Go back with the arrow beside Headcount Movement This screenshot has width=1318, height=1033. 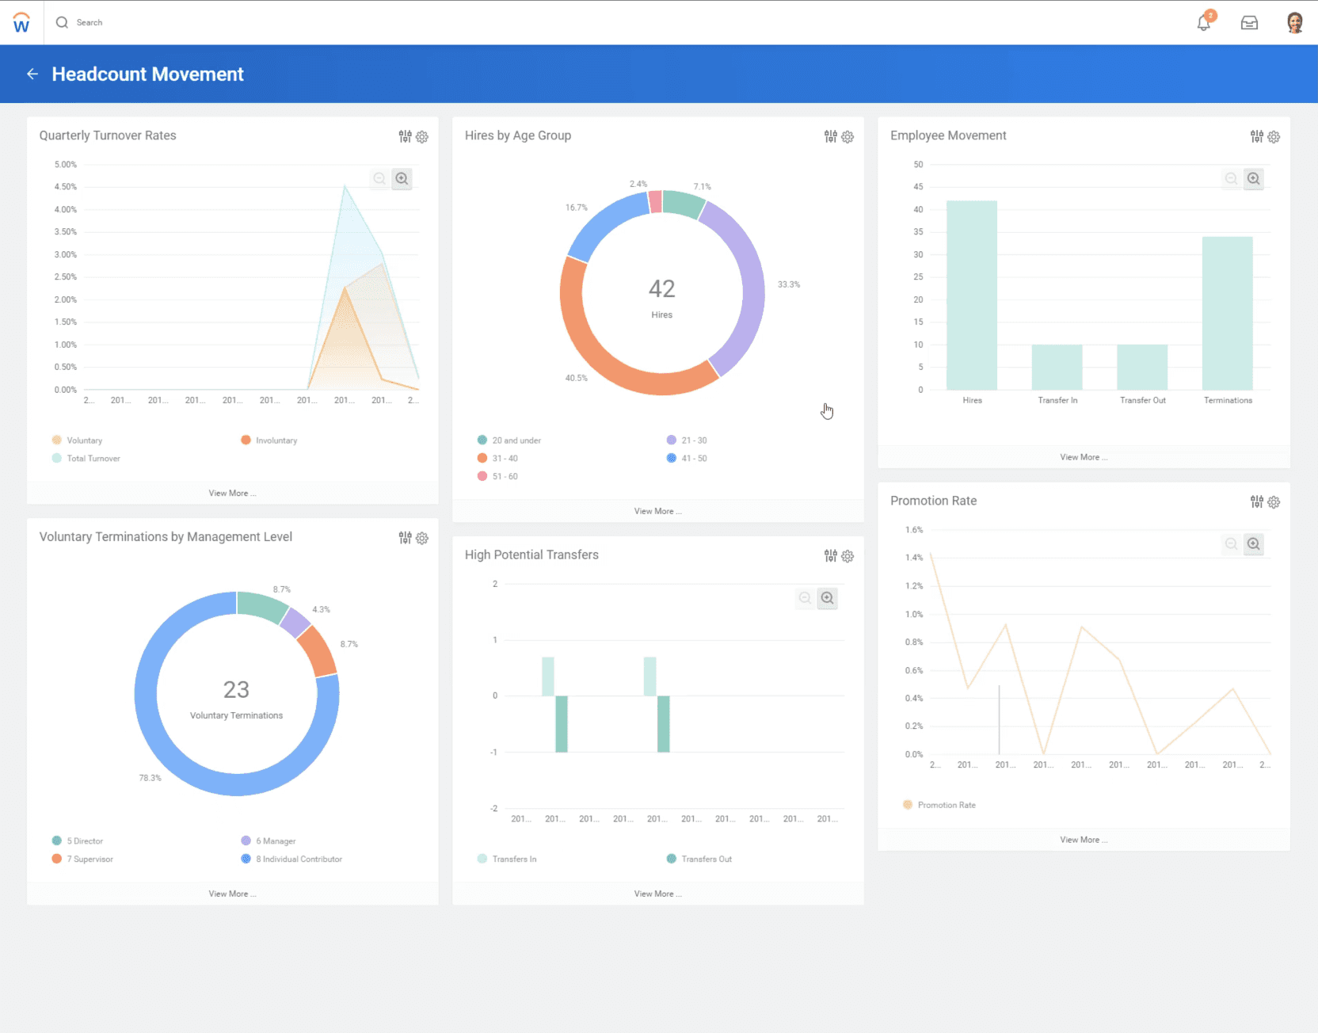pyautogui.click(x=32, y=74)
